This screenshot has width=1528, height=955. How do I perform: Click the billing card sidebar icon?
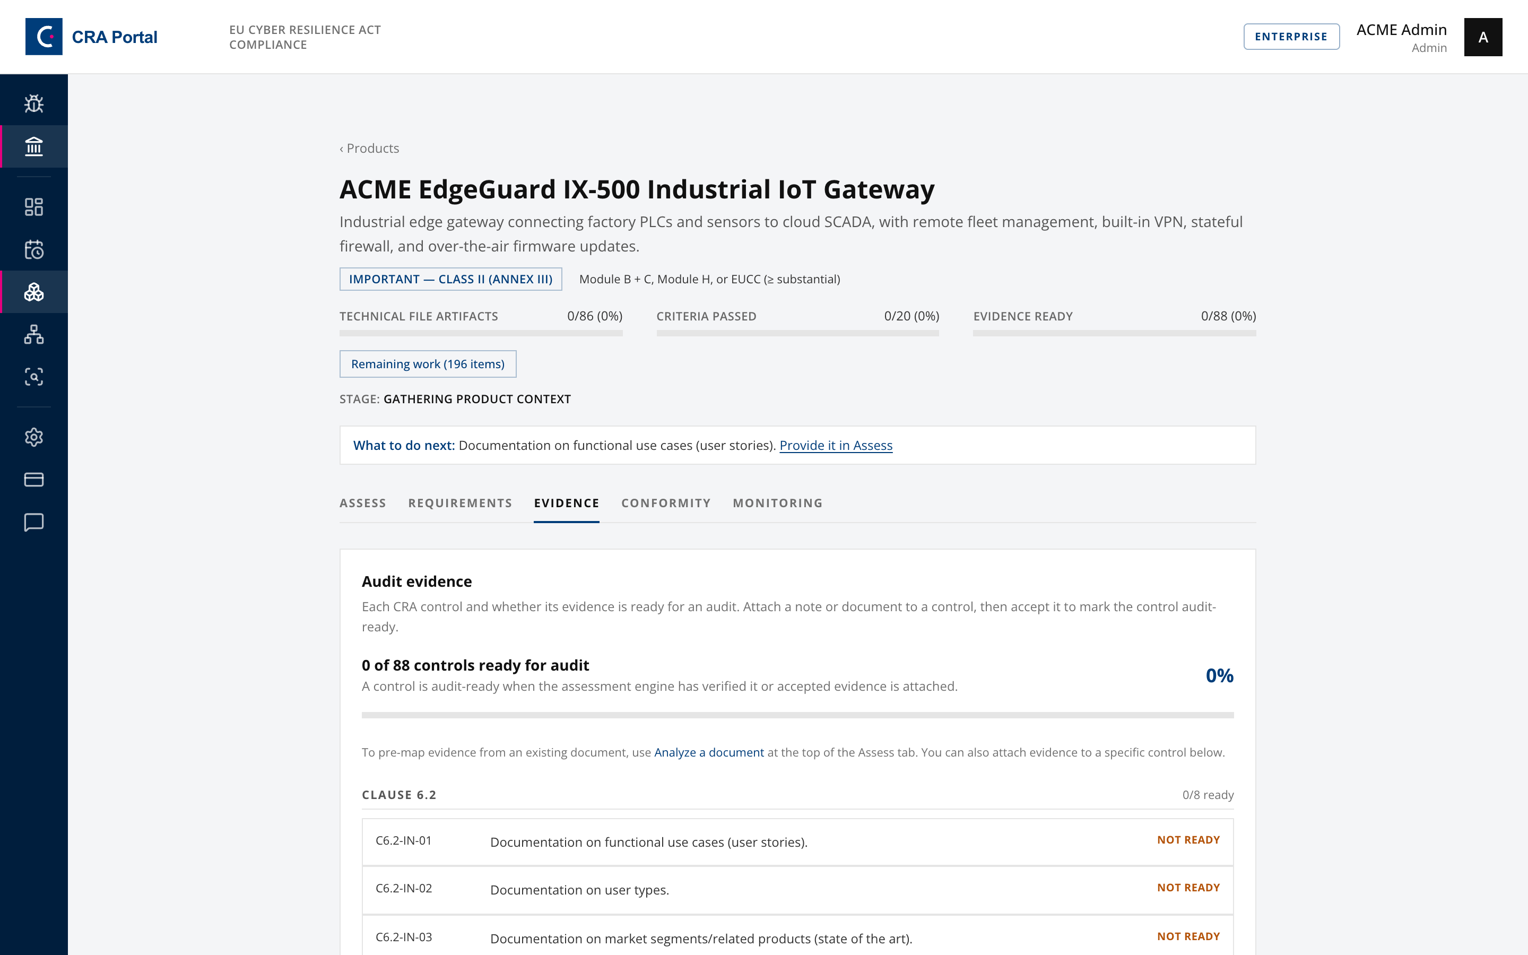click(34, 480)
